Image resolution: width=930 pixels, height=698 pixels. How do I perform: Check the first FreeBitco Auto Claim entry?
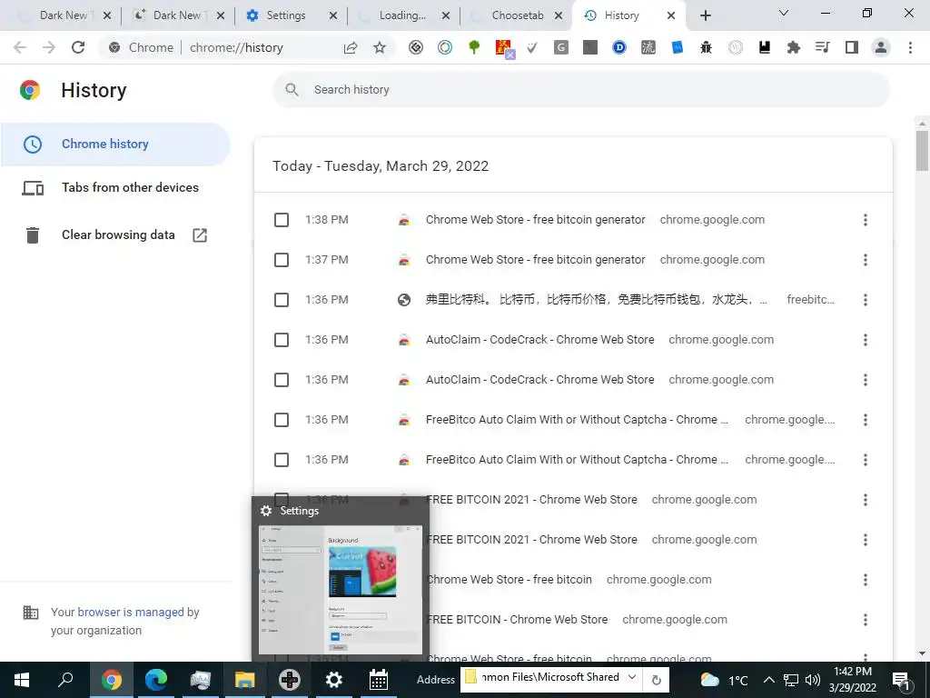click(x=282, y=420)
